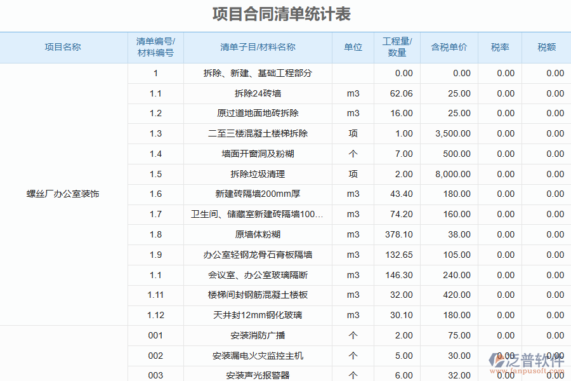Sort by the 清单编号/材料编号 column header
Viewport: 571px width, 381px height.
(x=154, y=47)
